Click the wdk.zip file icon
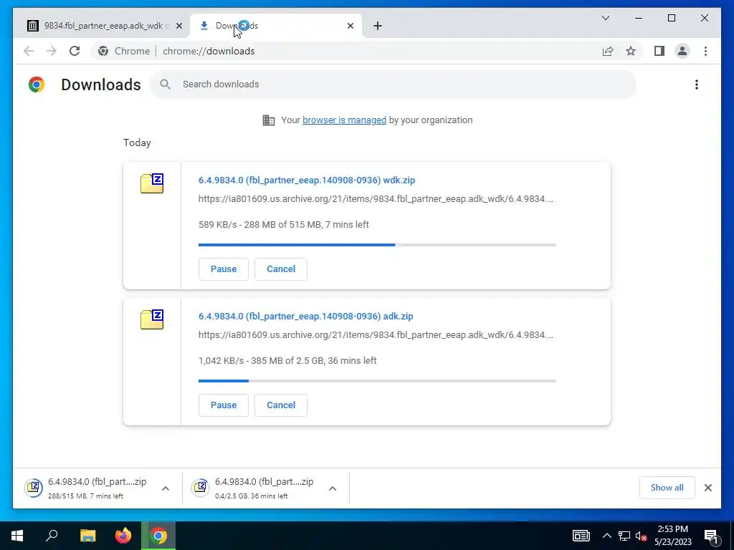 (x=152, y=183)
